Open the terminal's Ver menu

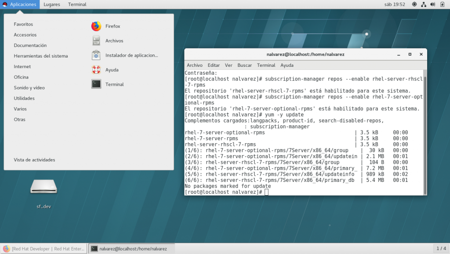(229, 65)
